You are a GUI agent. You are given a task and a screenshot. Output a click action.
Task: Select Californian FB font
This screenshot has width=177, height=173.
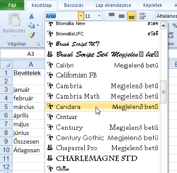click(103, 75)
